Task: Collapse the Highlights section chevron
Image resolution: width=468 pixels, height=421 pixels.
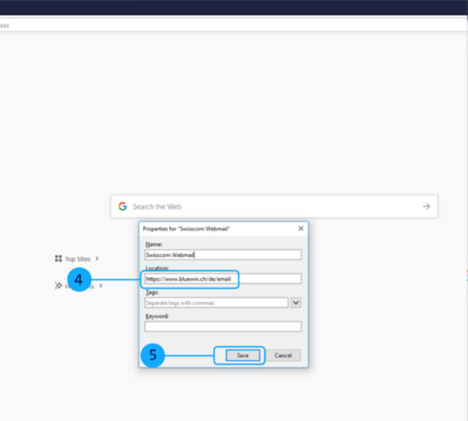Action: point(101,285)
